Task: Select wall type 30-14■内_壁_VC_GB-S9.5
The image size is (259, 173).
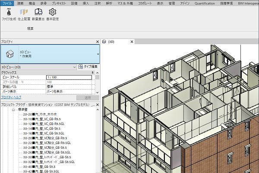Action: [x=42, y=128]
